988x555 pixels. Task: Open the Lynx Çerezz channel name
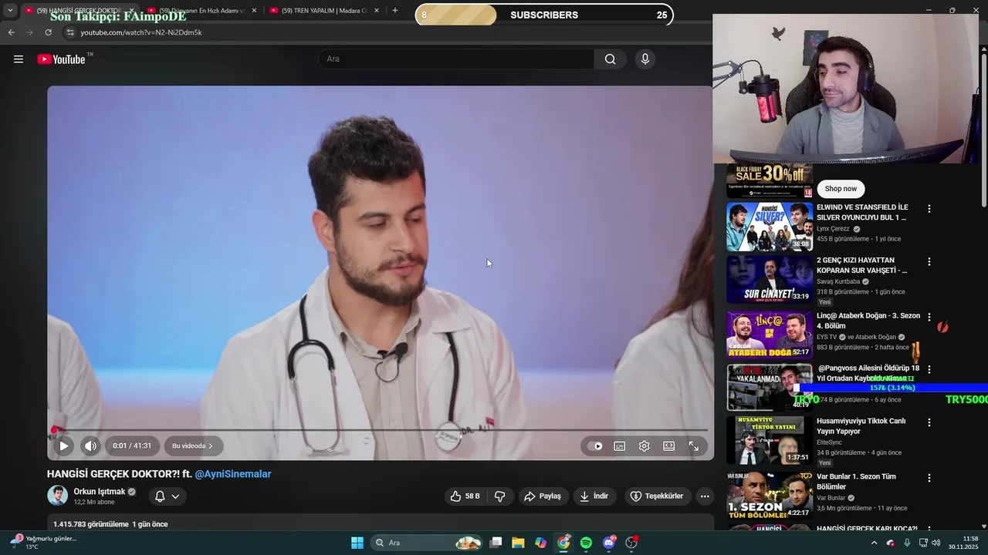pyautogui.click(x=833, y=229)
